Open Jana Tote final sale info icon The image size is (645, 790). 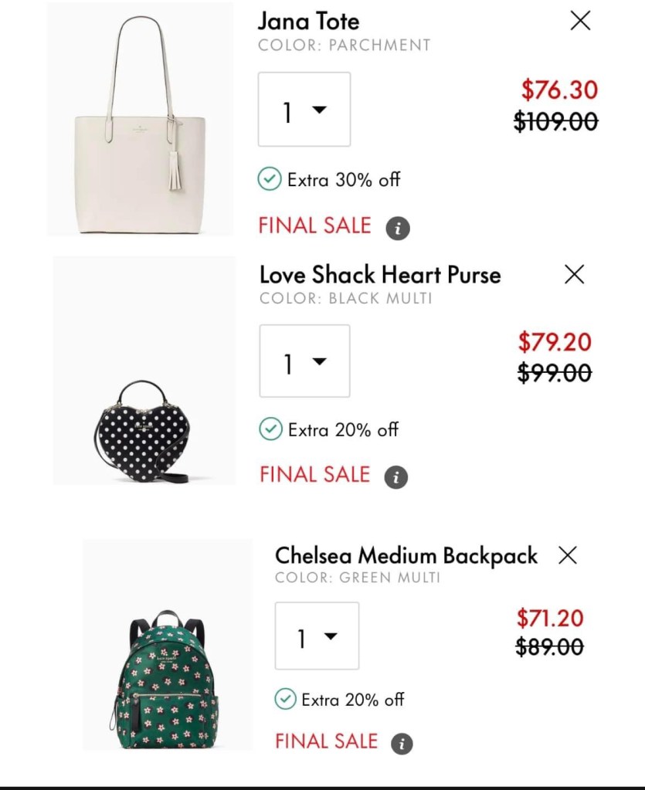tap(399, 229)
